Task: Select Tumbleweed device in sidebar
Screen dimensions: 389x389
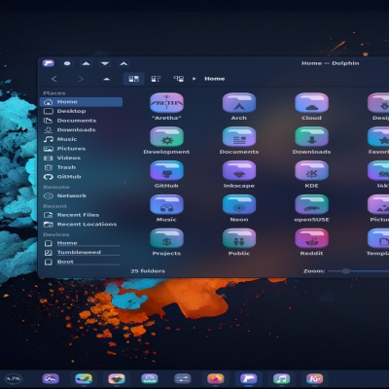Action: [x=81, y=253]
